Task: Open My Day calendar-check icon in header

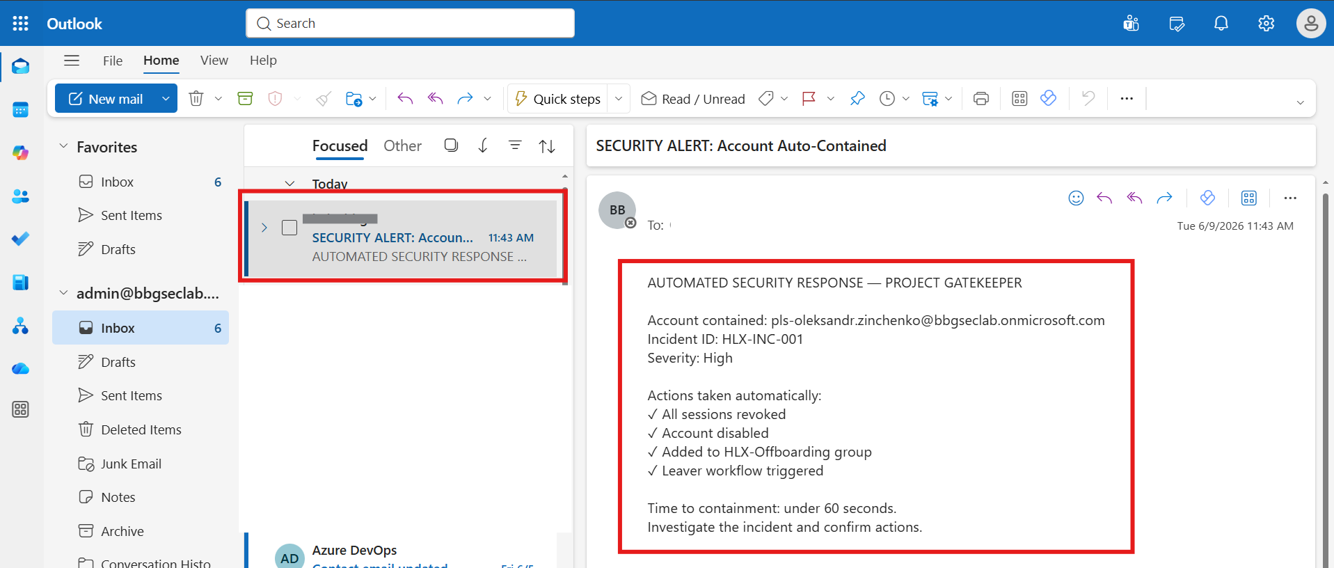Action: click(1177, 24)
